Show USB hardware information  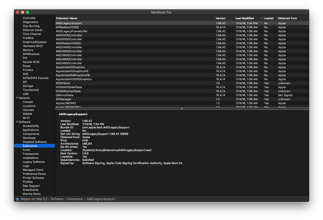[26, 94]
